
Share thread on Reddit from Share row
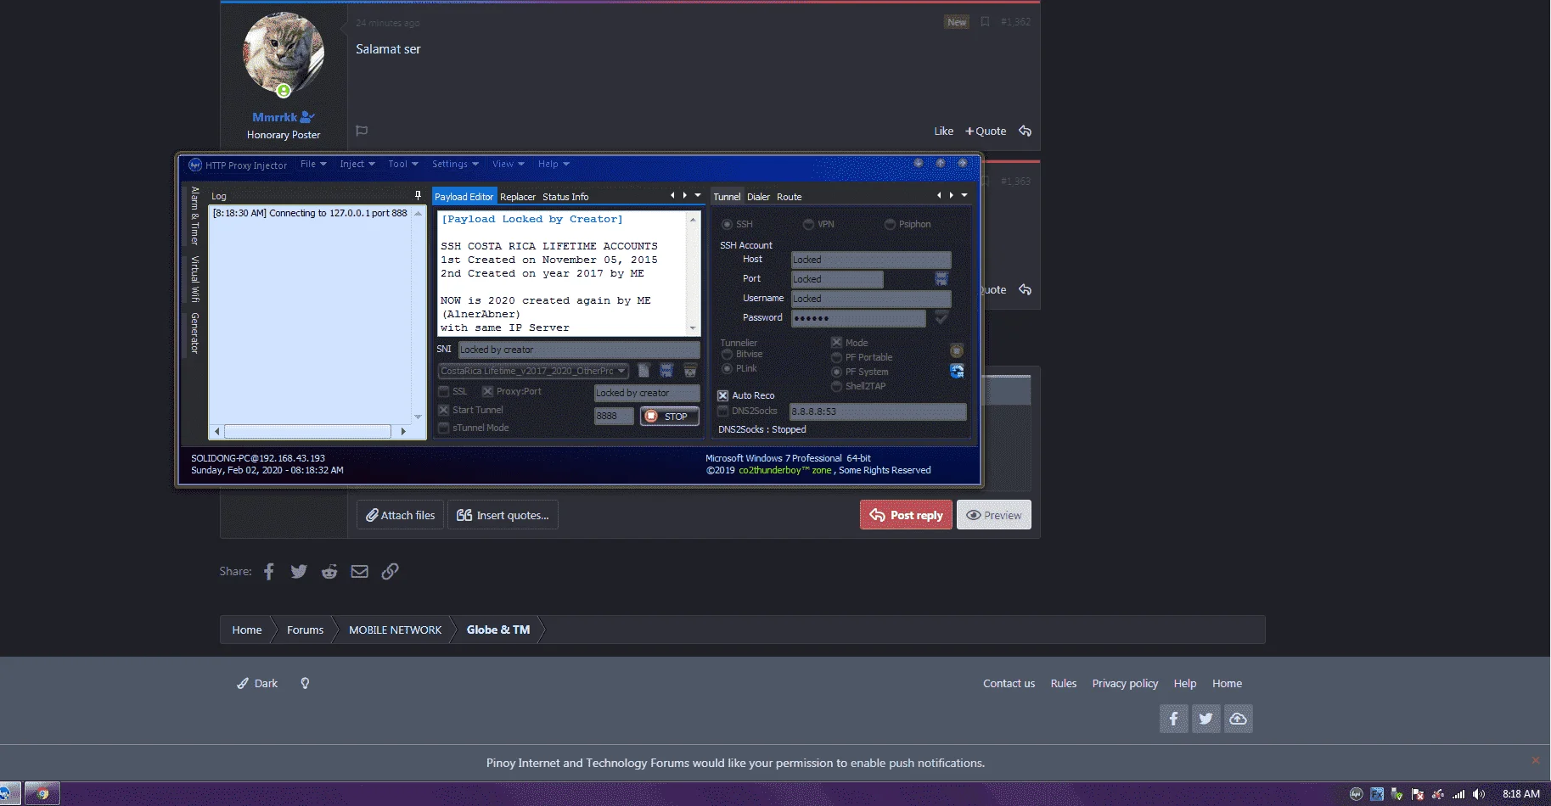(x=329, y=571)
